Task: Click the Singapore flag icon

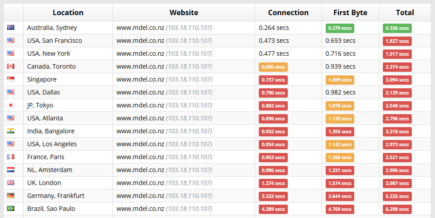Action: tap(11, 79)
